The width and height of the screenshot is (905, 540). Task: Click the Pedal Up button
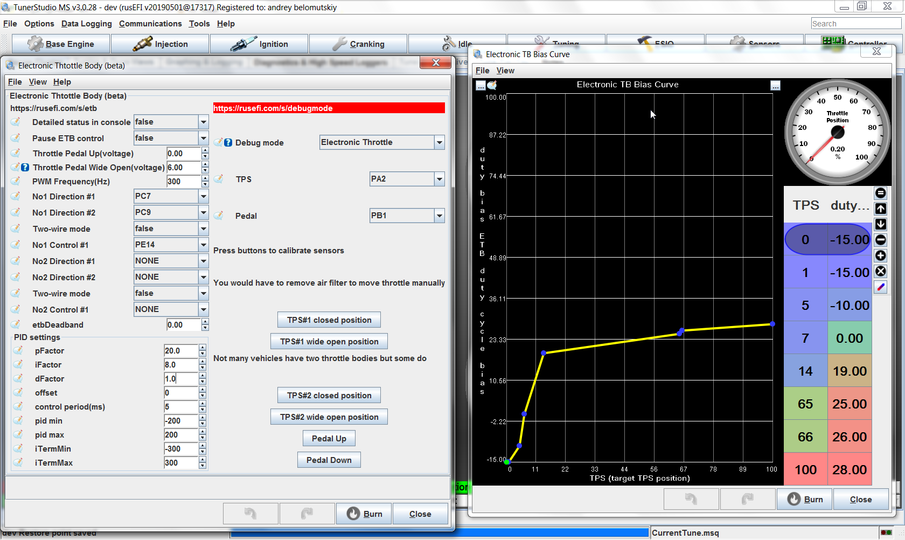point(329,438)
